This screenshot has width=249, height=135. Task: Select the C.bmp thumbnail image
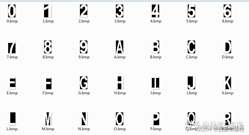(x=191, y=47)
